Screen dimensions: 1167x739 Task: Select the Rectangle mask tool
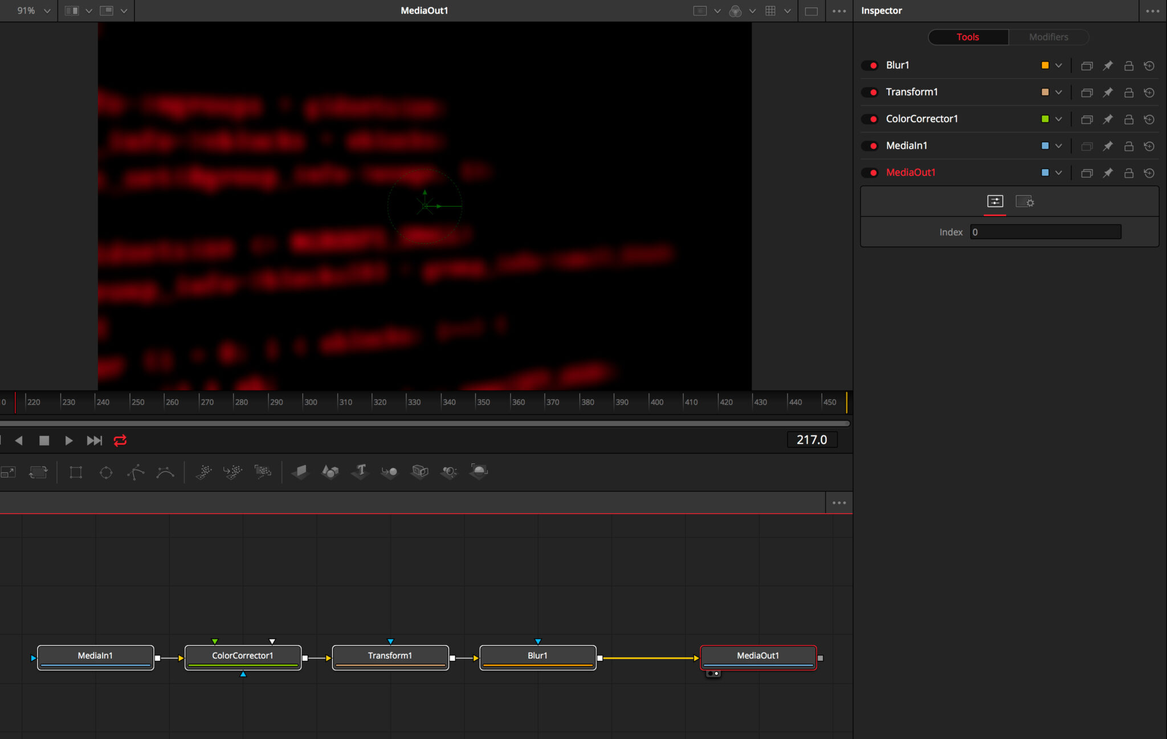pos(76,472)
